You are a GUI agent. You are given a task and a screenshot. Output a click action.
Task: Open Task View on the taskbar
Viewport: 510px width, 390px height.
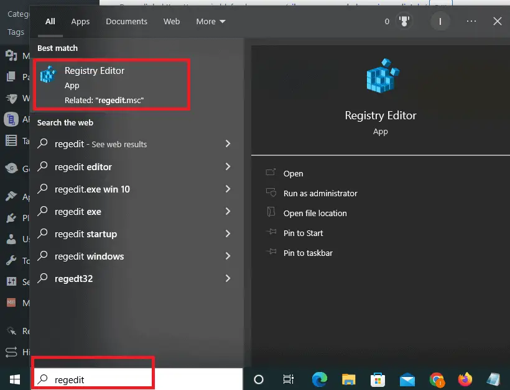point(288,379)
